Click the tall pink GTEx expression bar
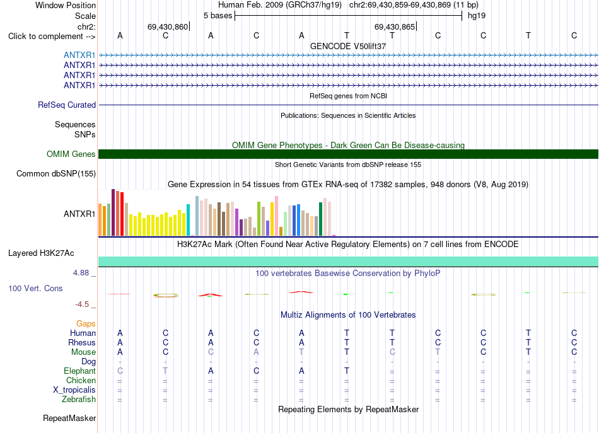This screenshot has height=433, width=599. [x=277, y=216]
